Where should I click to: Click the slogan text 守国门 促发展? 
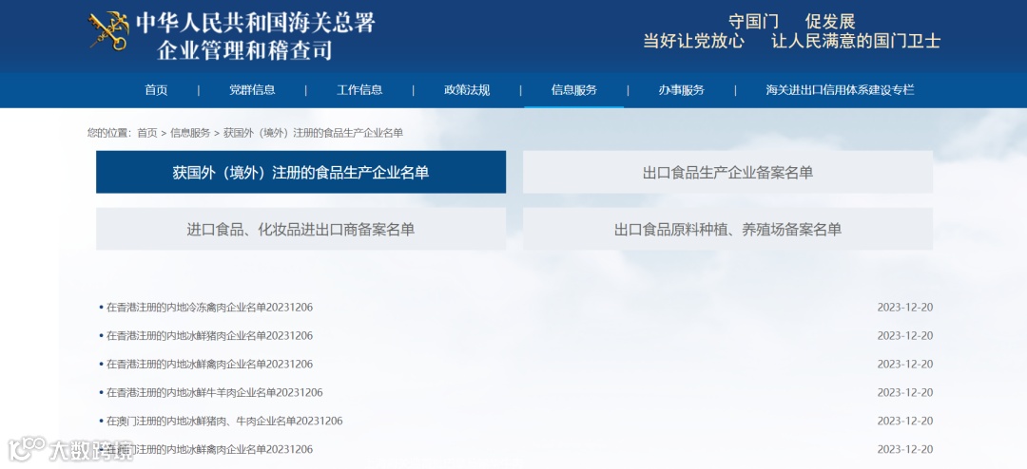pos(792,22)
